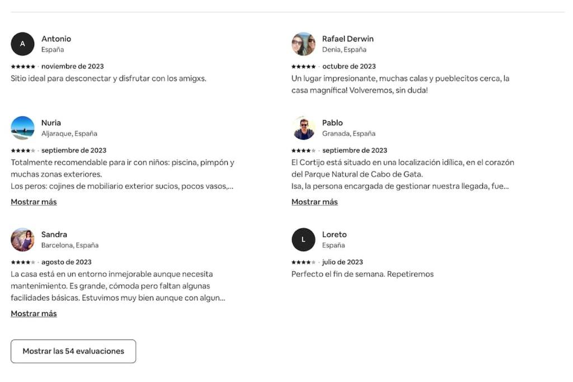The image size is (573, 382).
Task: Open the Rafael Derwin name link
Action: 348,39
